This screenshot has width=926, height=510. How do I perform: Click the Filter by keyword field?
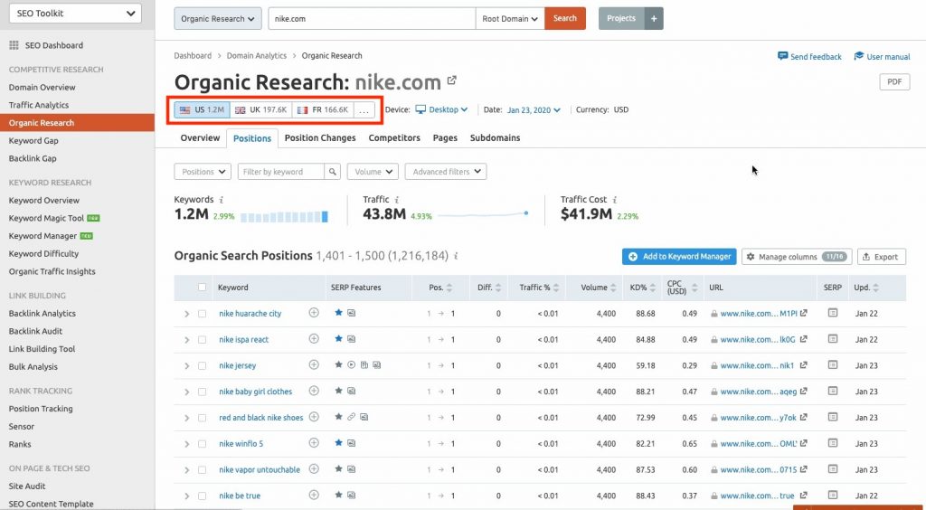click(280, 172)
